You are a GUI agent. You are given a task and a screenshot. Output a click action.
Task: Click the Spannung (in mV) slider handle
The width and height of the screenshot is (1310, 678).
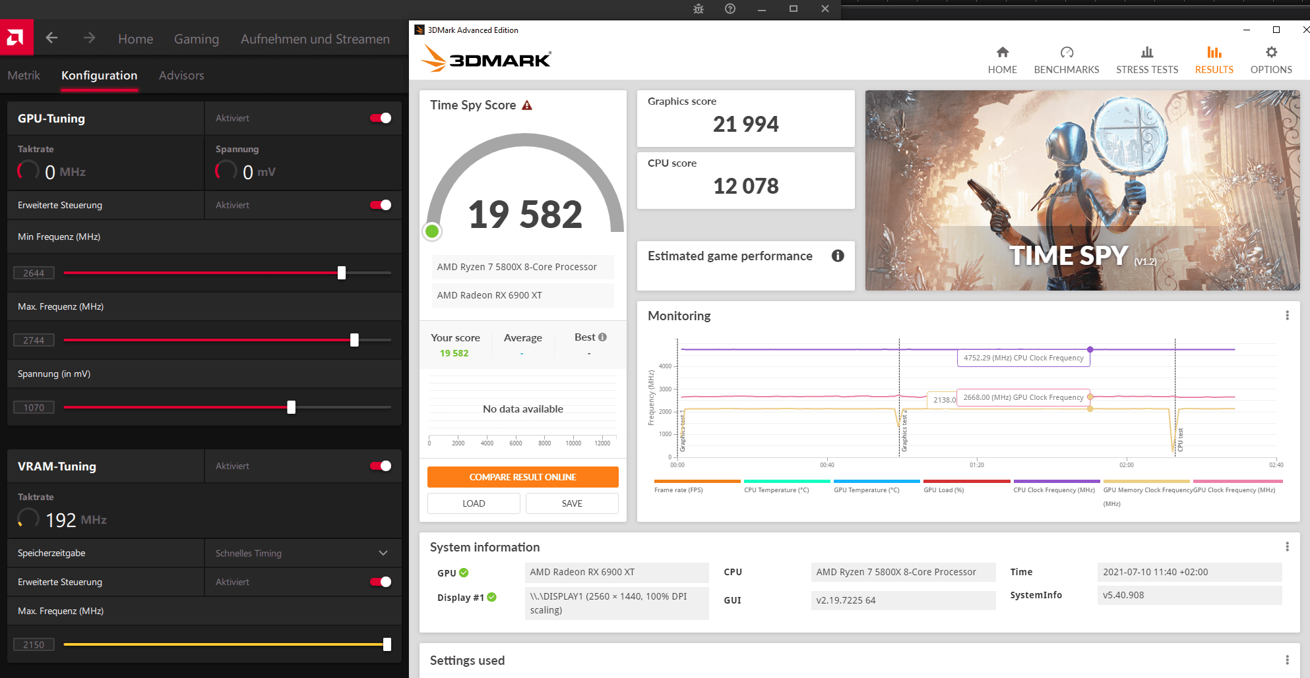[291, 407]
